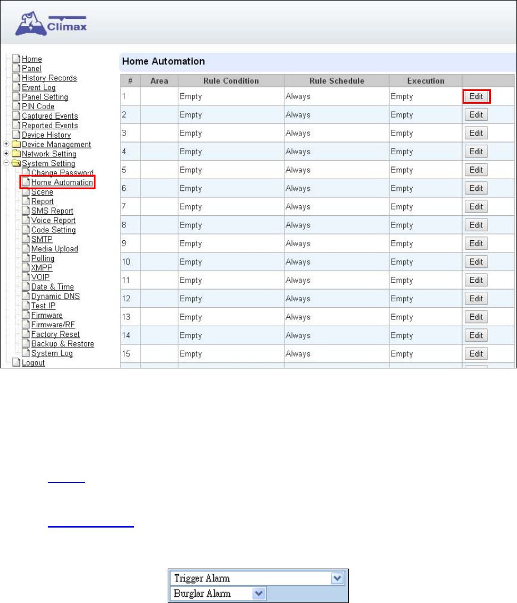Click the Rule Condition column header
517x603 pixels.
[231, 81]
